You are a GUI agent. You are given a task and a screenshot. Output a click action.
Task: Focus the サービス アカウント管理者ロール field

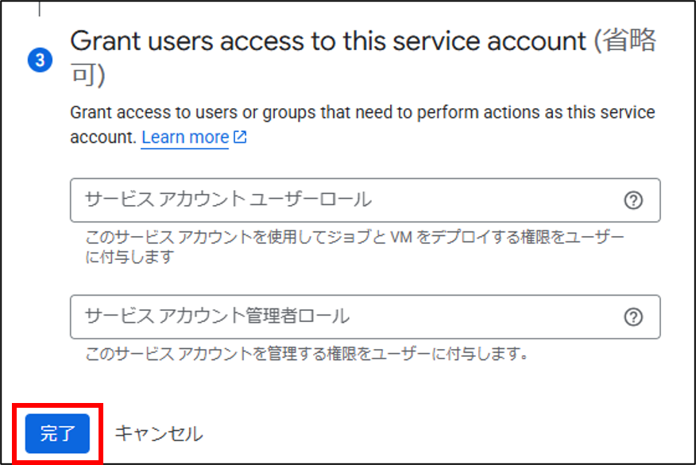point(365,317)
